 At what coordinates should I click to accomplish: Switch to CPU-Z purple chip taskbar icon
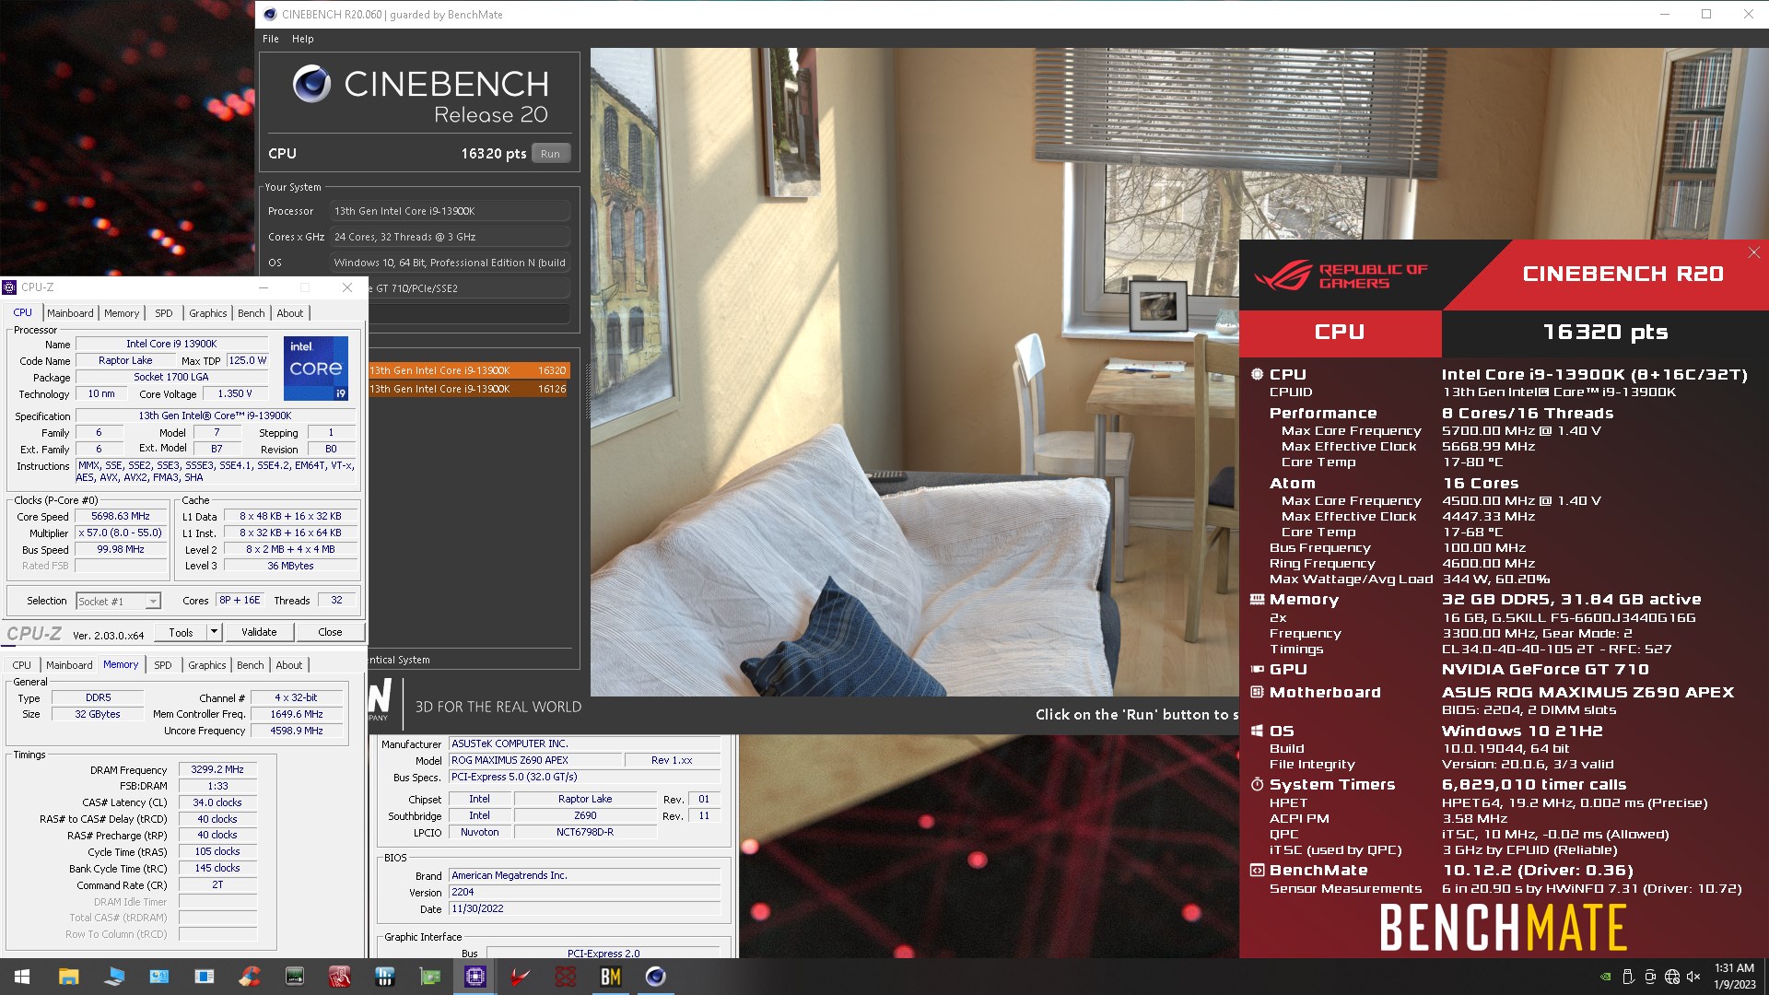(475, 977)
